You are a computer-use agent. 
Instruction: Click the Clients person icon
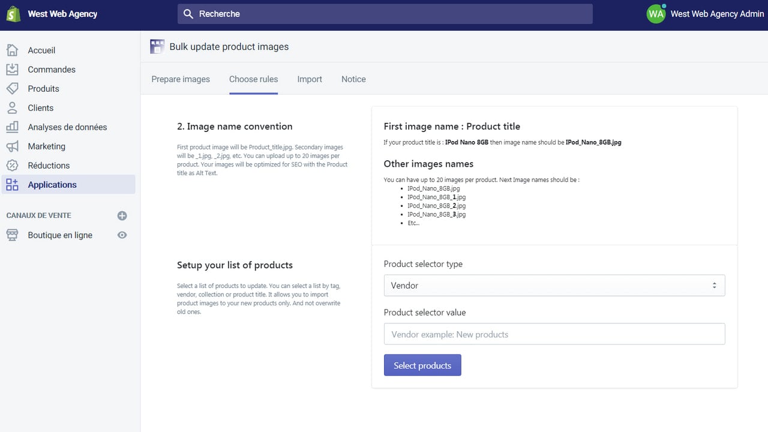(x=12, y=107)
